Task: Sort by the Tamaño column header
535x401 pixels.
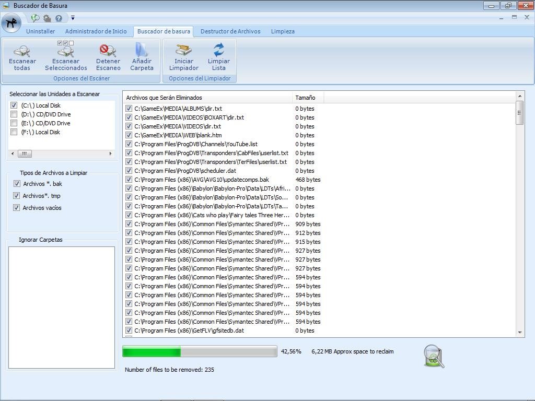Action: pyautogui.click(x=308, y=98)
